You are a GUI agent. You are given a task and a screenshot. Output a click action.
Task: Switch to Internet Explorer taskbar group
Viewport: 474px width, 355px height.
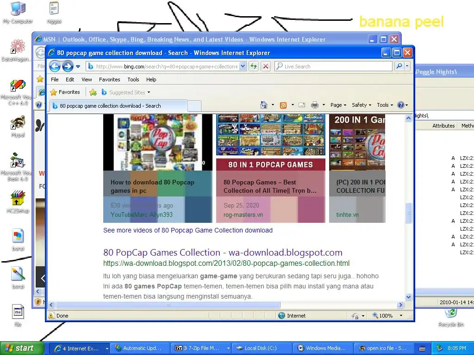tap(79, 348)
